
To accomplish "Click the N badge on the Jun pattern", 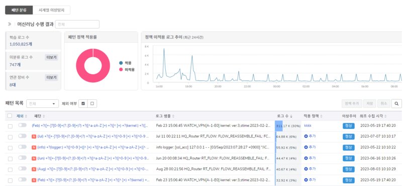I will pyautogui.click(x=34, y=158).
